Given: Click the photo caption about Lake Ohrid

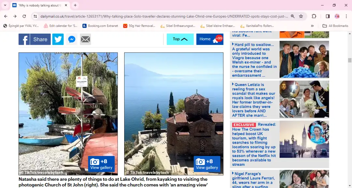Looking at the screenshot, I should click(x=113, y=182).
